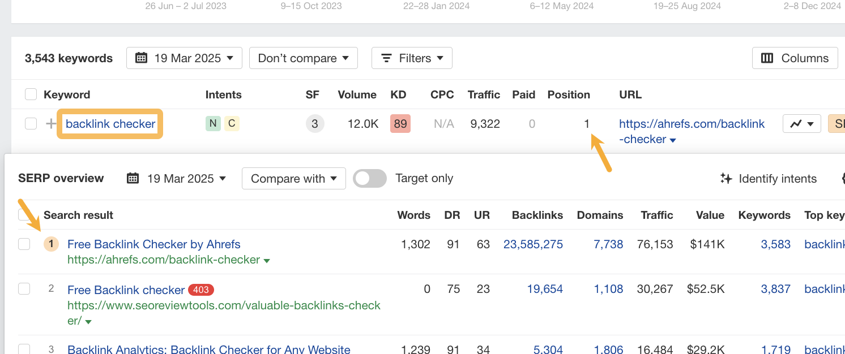Sort by the Volume column header
This screenshot has height=354, width=845.
[x=357, y=94]
